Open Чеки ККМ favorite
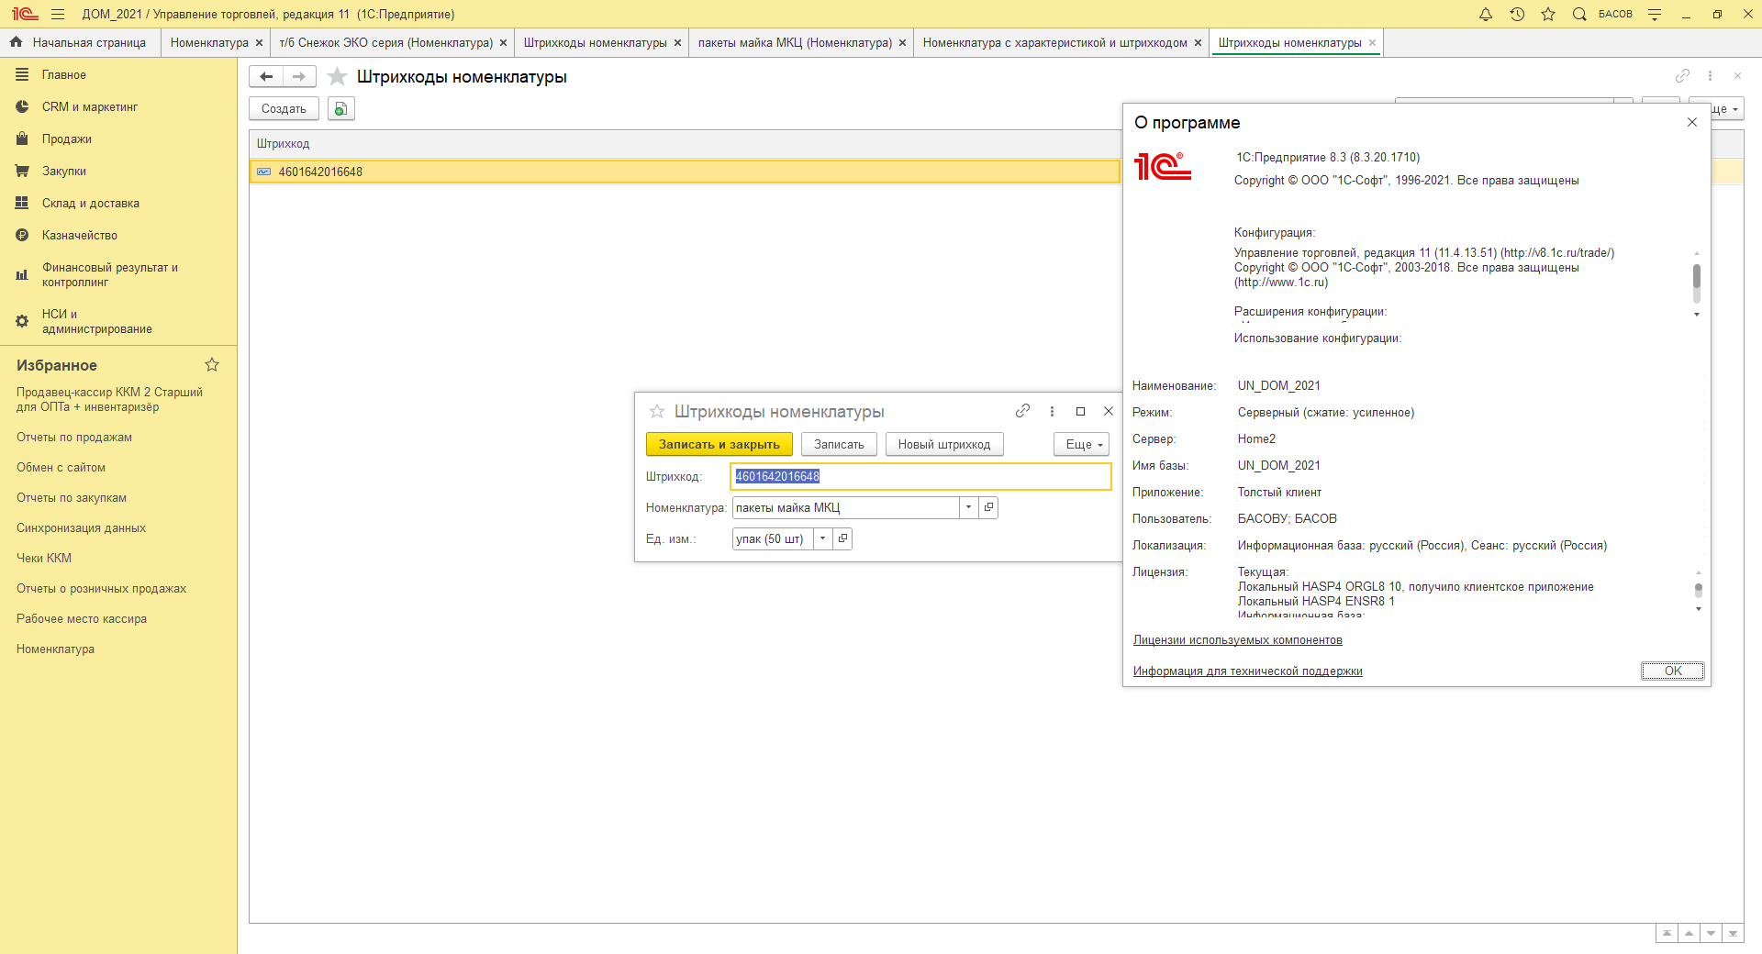This screenshot has width=1762, height=954. (x=44, y=559)
